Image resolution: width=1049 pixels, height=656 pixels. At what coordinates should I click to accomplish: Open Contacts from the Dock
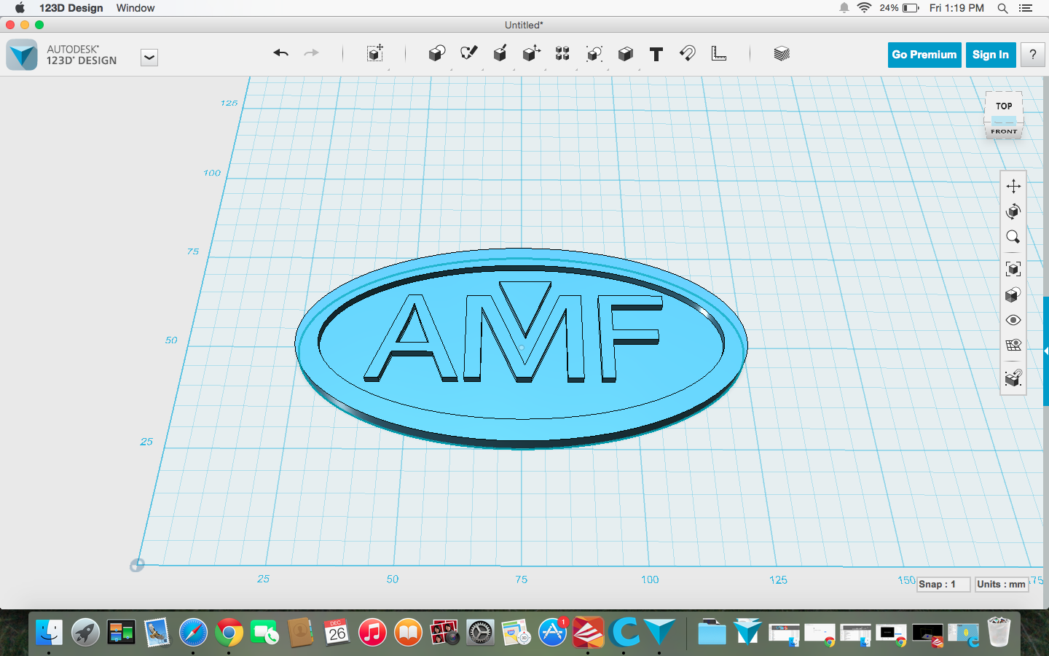click(x=300, y=632)
